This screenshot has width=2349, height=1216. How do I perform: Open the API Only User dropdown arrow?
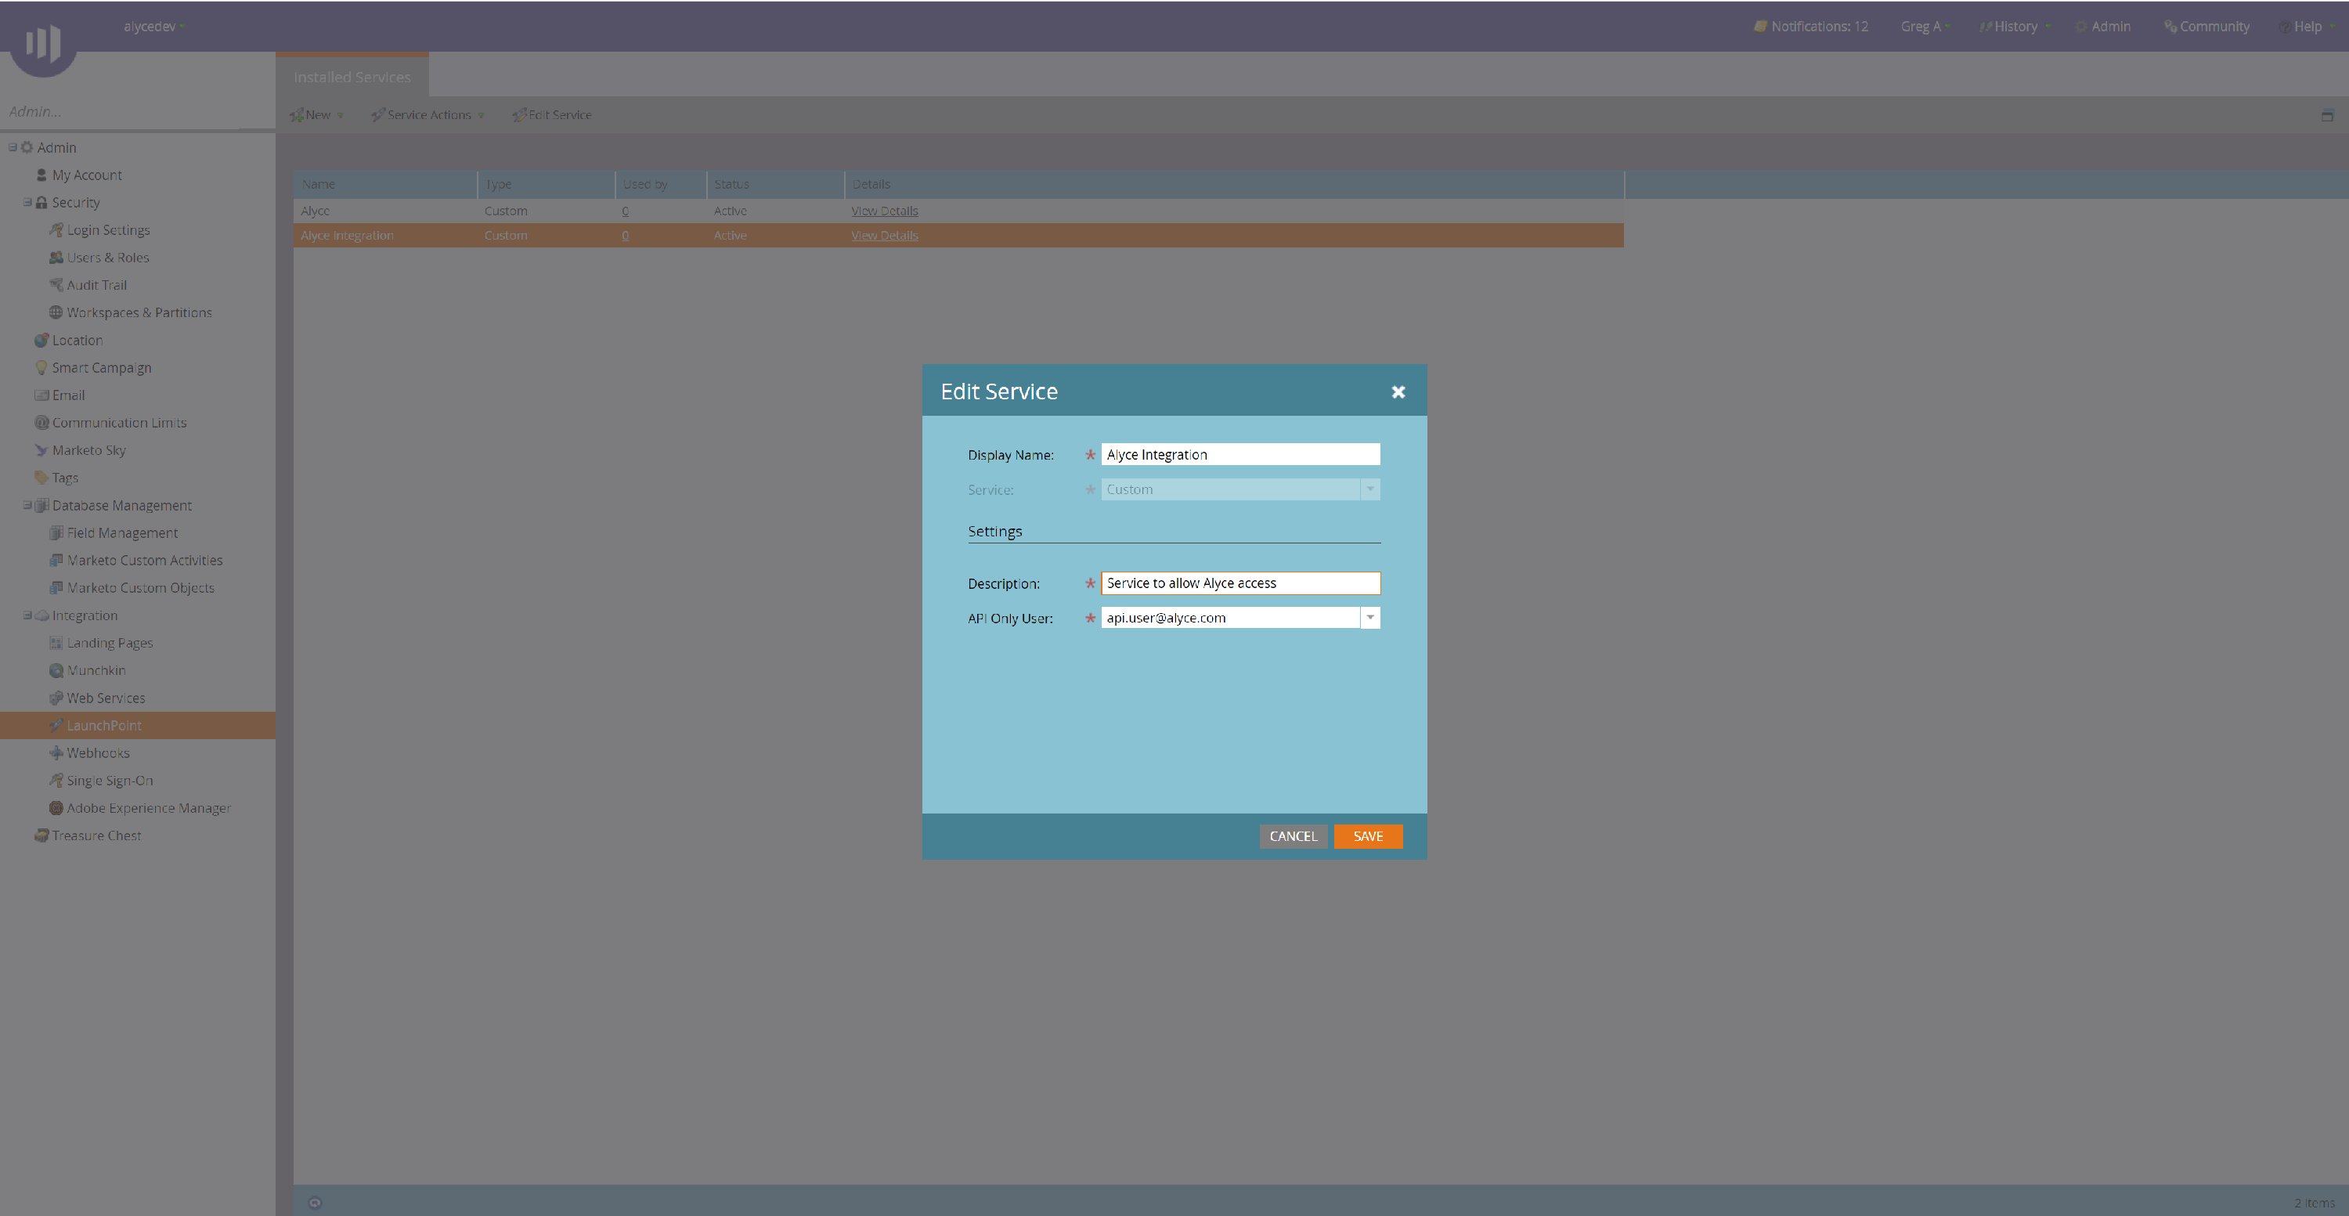[x=1369, y=617]
